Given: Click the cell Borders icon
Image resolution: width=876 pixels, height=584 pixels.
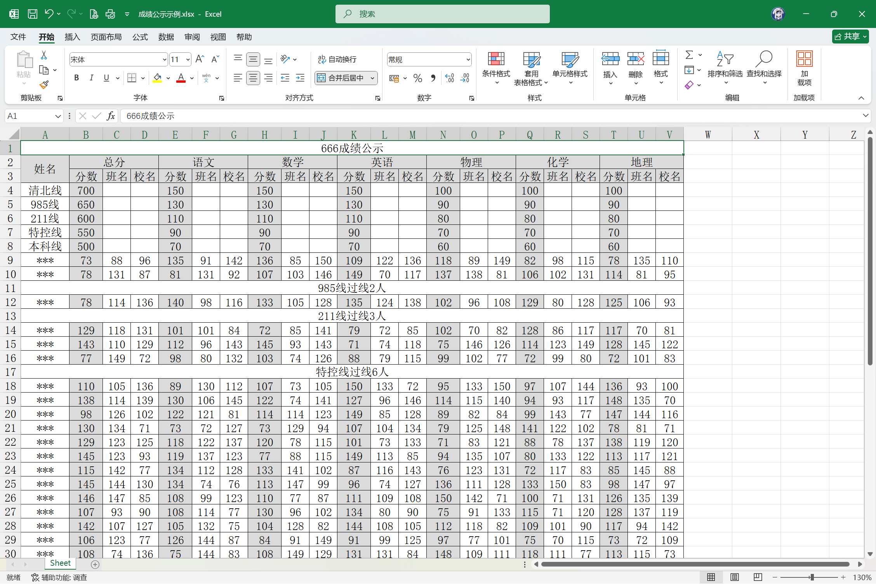Looking at the screenshot, I should 132,78.
